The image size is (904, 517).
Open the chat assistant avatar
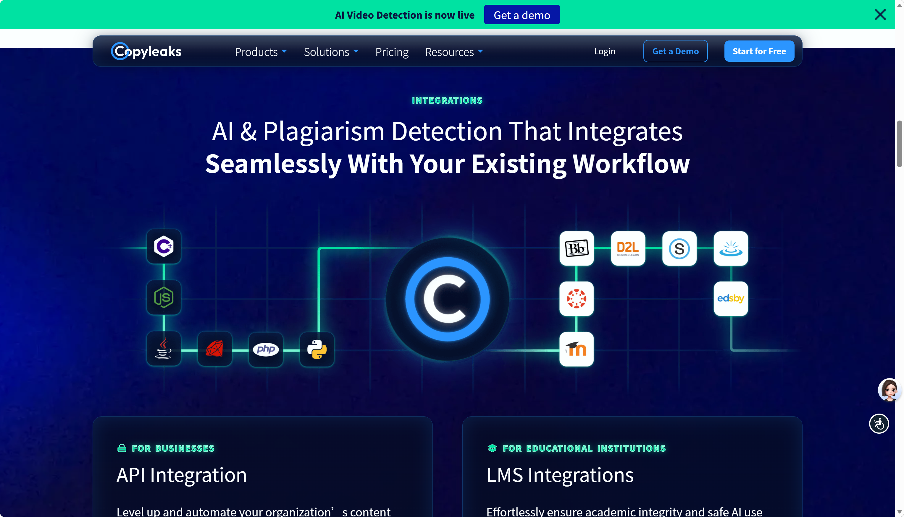(x=890, y=390)
